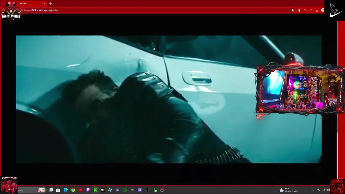Open the weather widget showing 58°F
Viewport: 345px width, 194px height.
[289, 190]
